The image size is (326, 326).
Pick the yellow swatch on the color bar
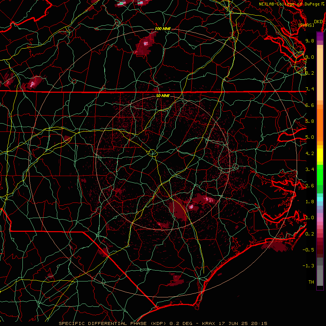click(320, 155)
